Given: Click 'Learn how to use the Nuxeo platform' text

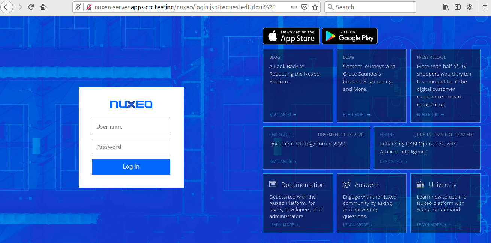Looking at the screenshot, I should point(442,203).
